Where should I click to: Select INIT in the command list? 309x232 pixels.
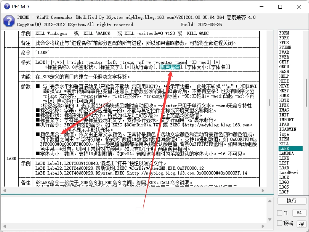(284, 115)
